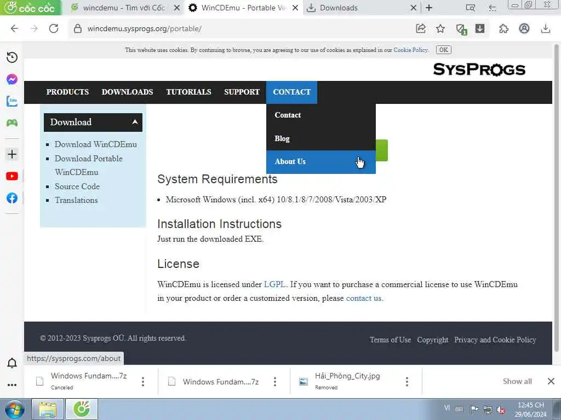561x420 pixels.
Task: Open options for second Windows Fundam 7z download
Action: tap(275, 382)
